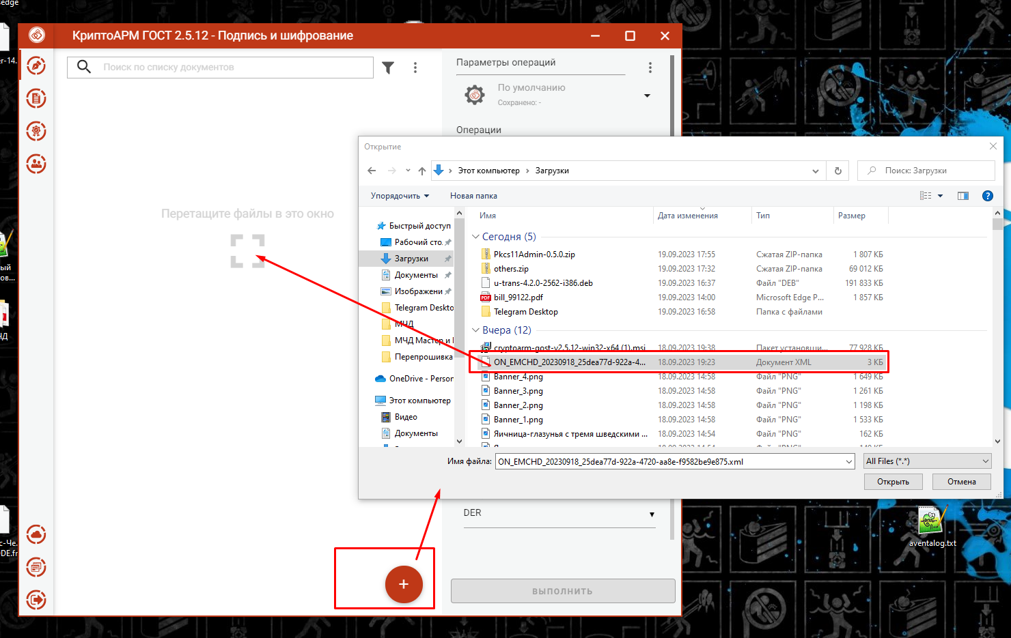This screenshot has width=1011, height=638.
Task: Collapse the Сегодня (5) group
Action: click(x=475, y=237)
